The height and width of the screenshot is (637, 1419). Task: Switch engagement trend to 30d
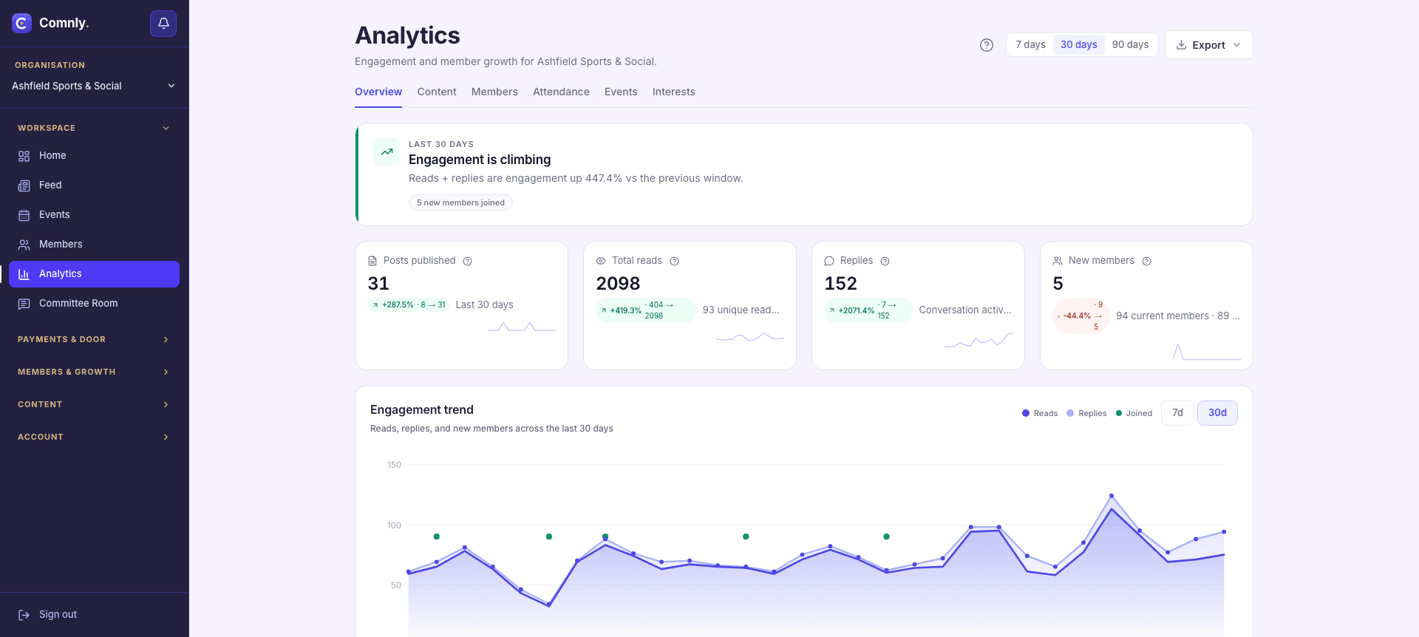[x=1217, y=413]
